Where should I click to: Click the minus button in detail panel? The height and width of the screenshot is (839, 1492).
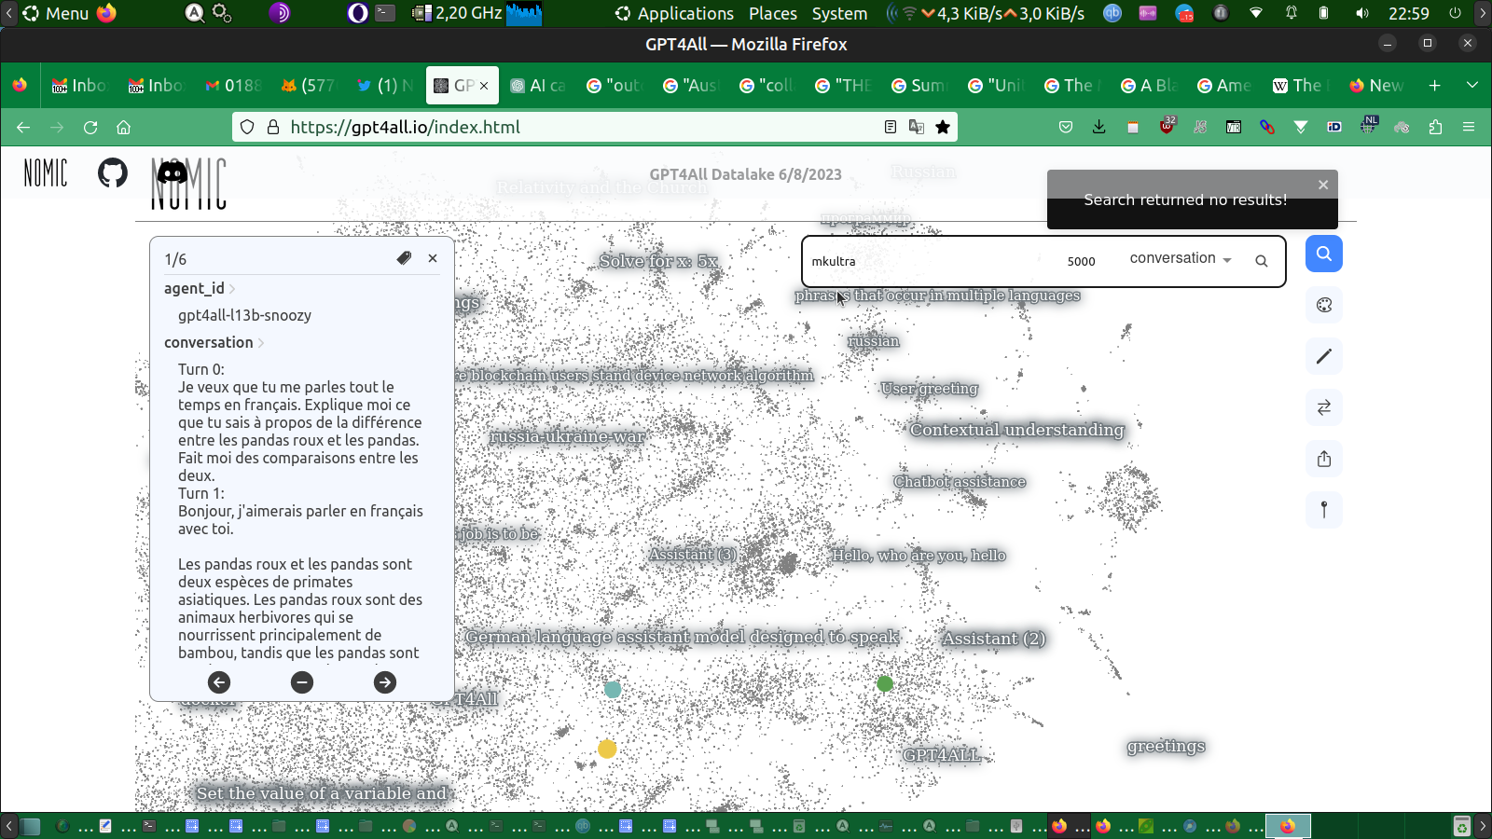(302, 682)
